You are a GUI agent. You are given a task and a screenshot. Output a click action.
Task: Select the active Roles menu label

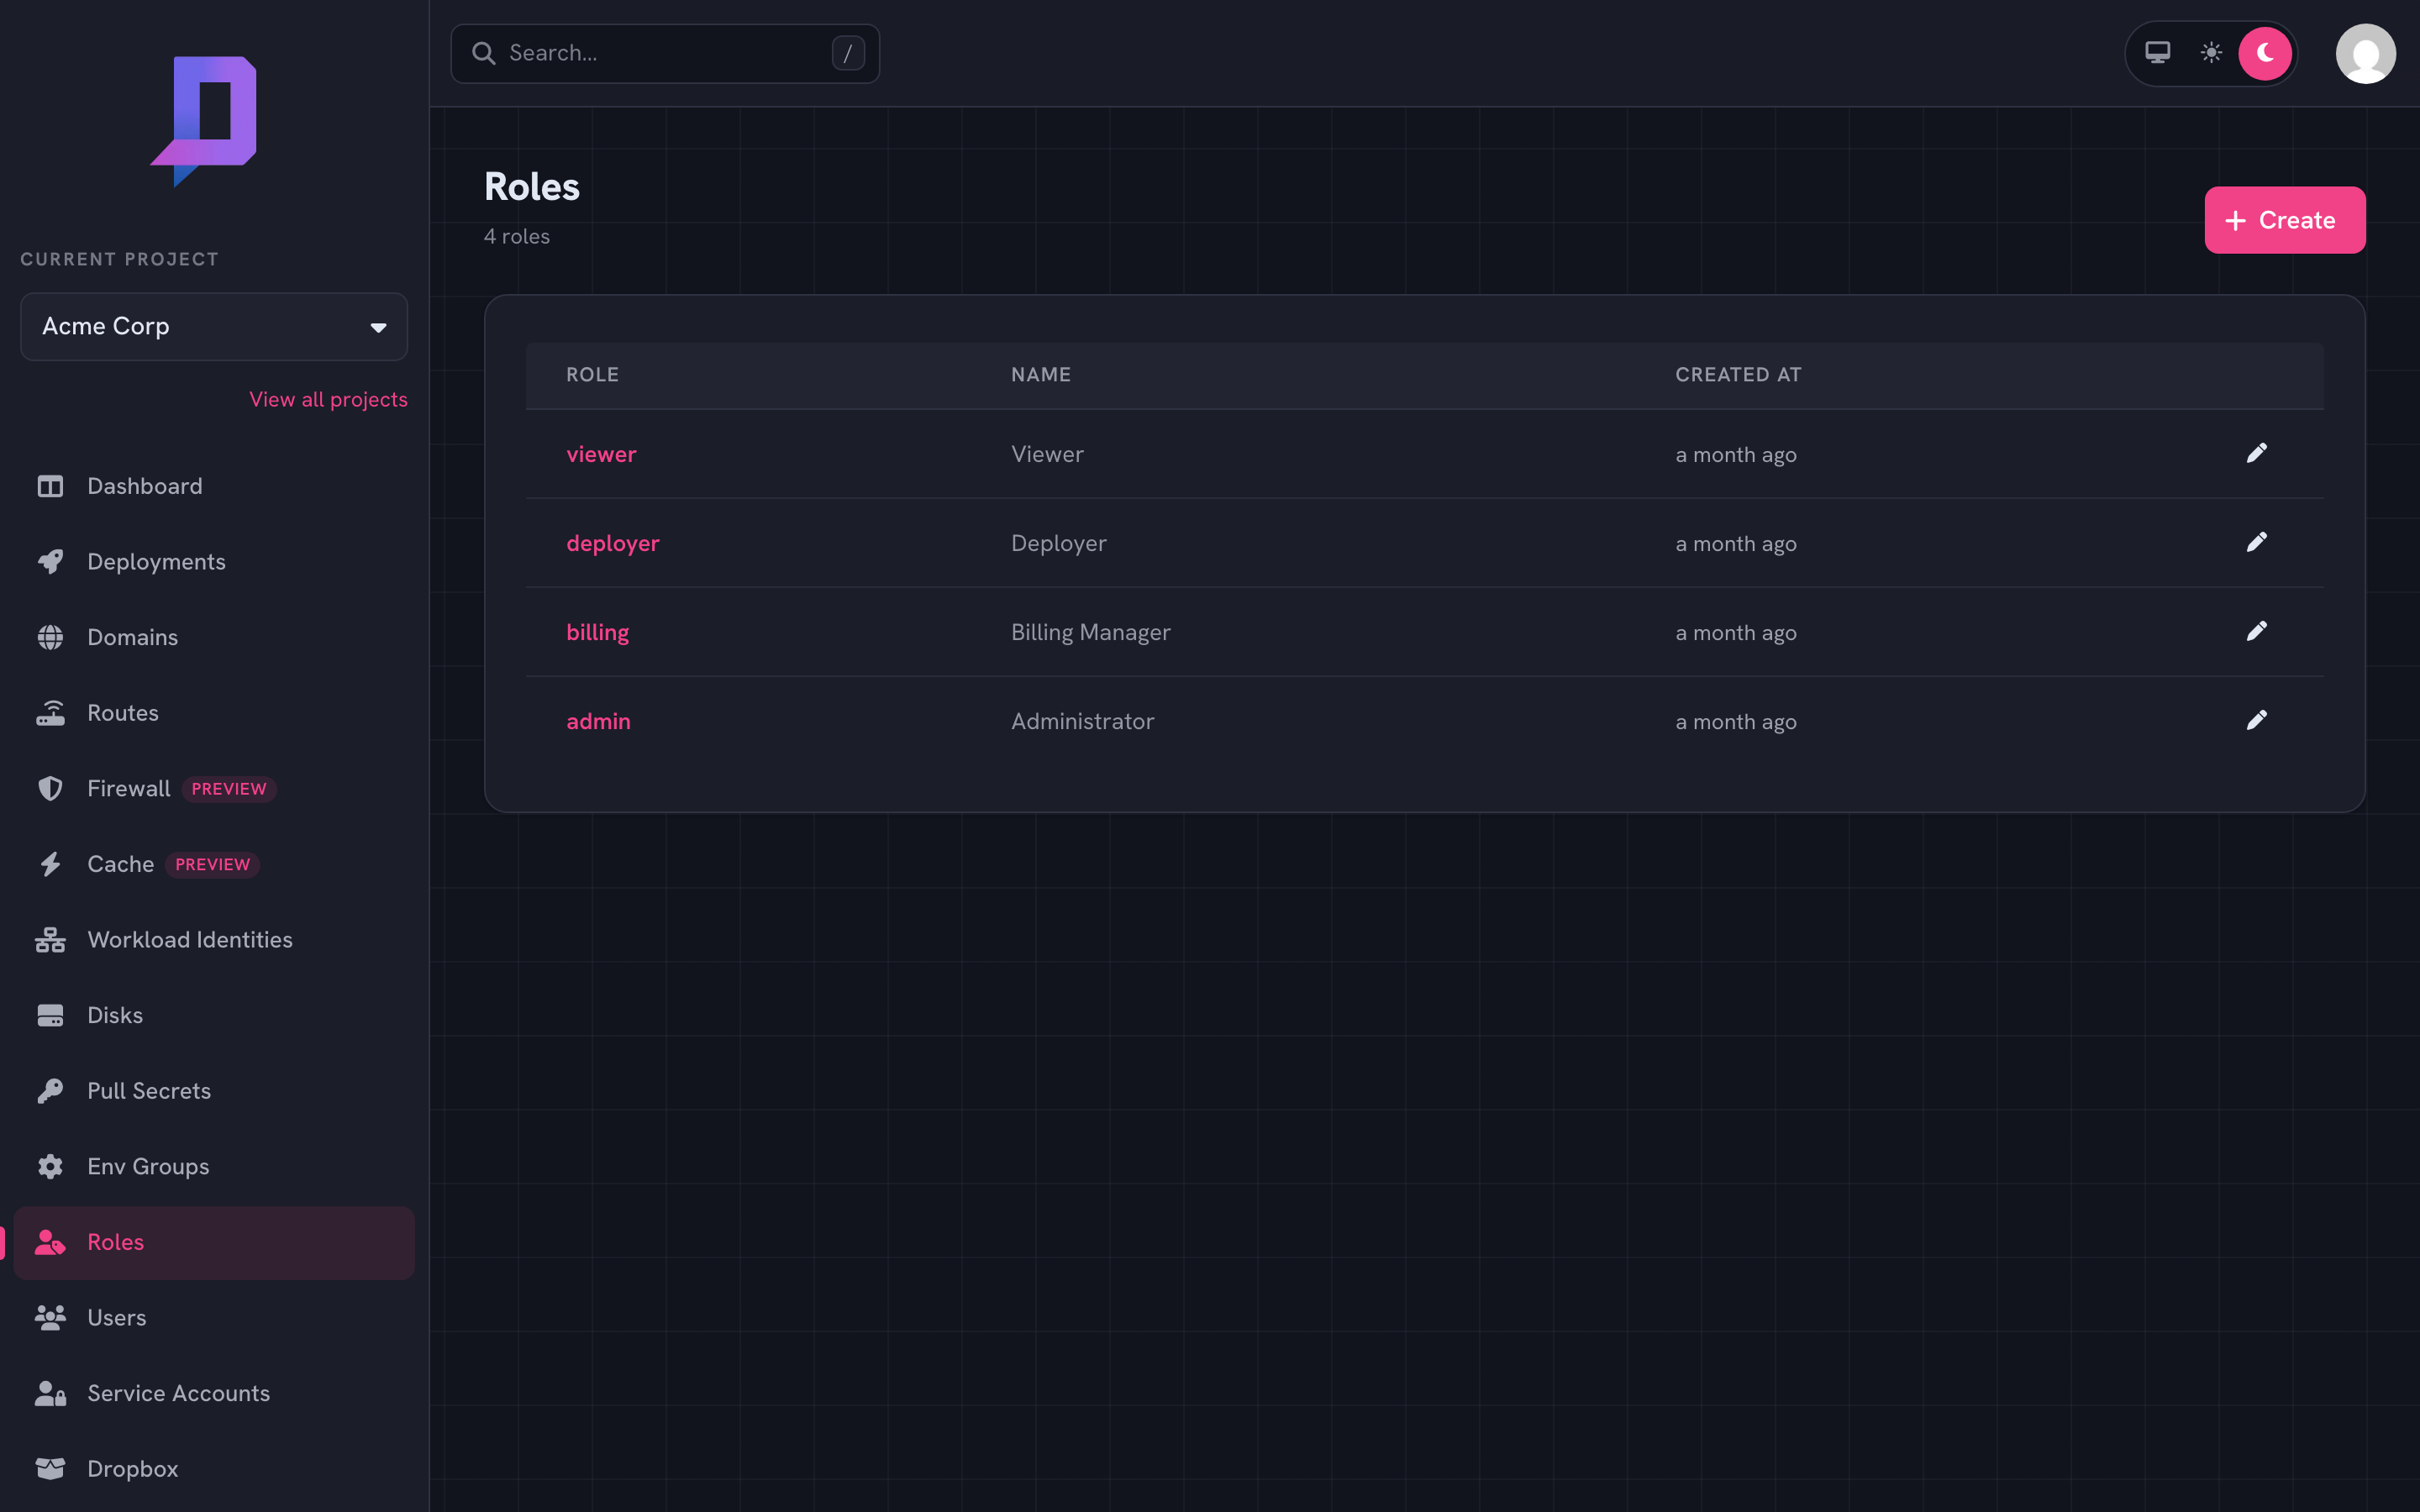click(115, 1242)
